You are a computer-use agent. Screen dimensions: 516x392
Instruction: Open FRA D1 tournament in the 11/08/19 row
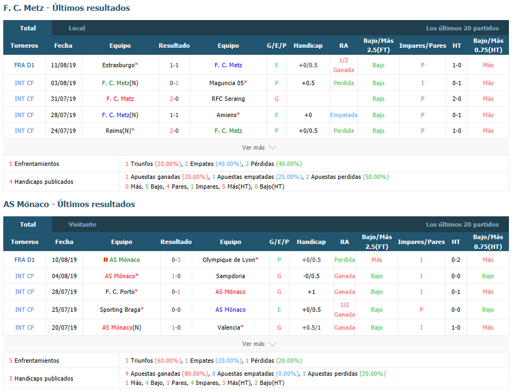24,65
